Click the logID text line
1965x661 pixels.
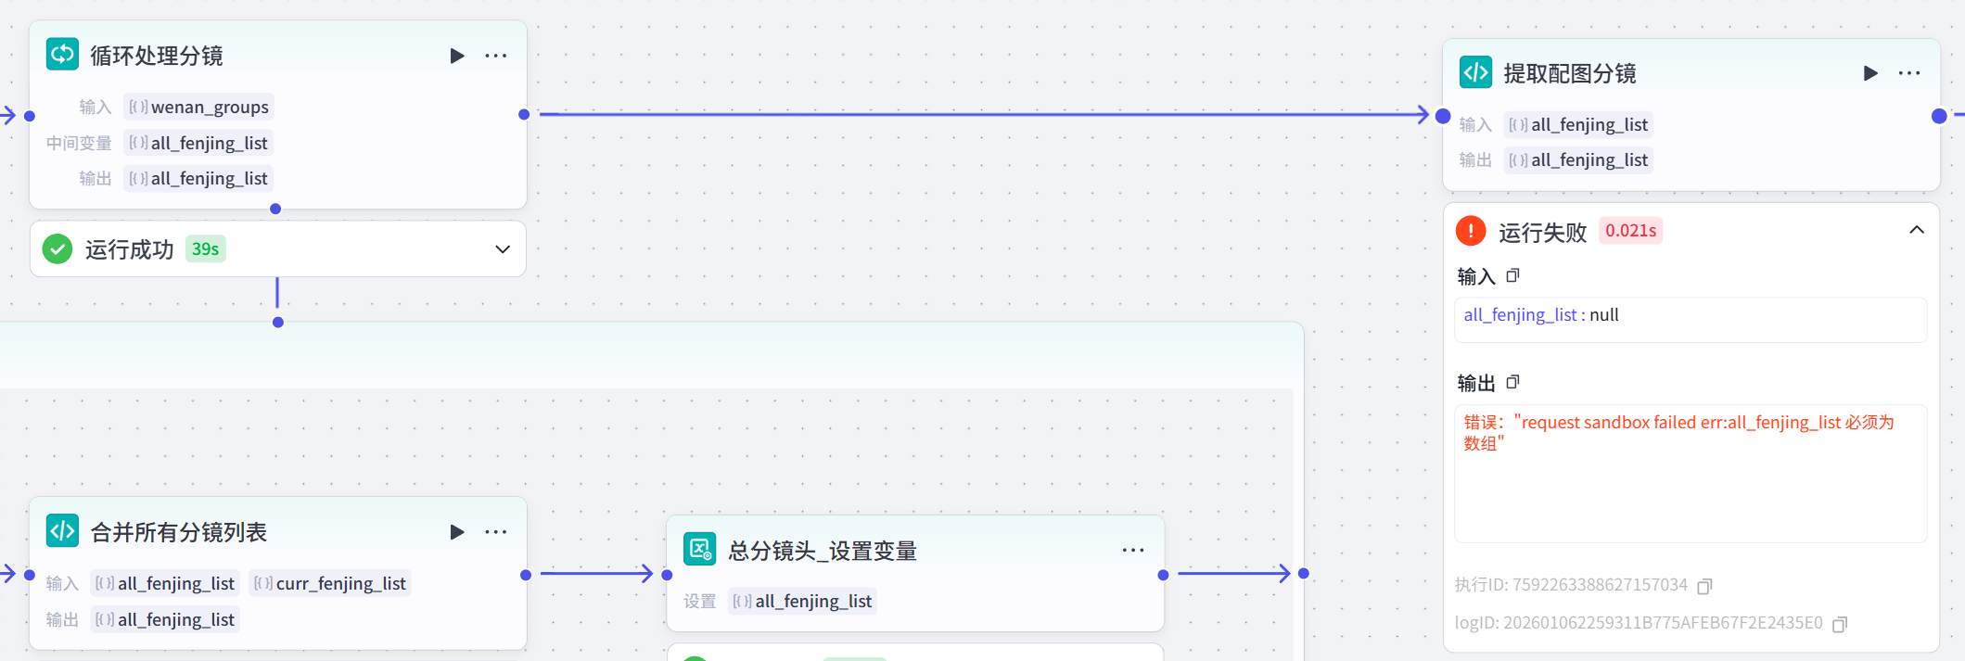click(1639, 623)
